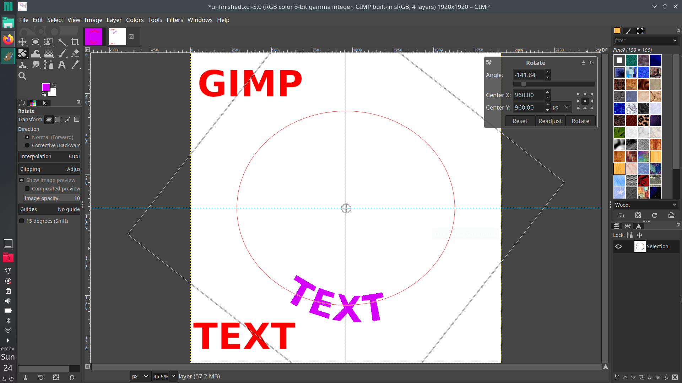Open the File menu

[24, 20]
